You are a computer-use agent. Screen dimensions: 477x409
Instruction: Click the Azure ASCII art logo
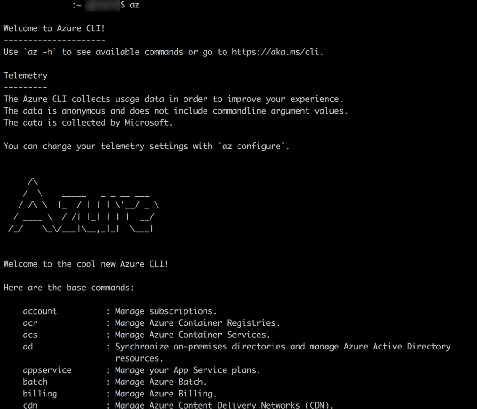tap(84, 205)
